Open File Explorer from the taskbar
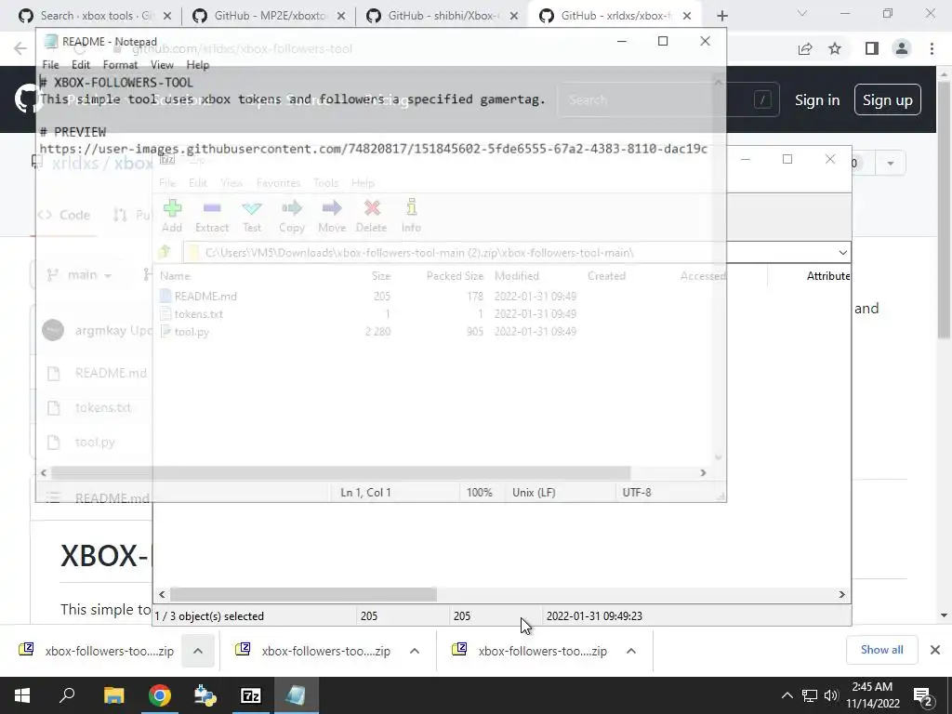This screenshot has width=952, height=714. tap(113, 695)
